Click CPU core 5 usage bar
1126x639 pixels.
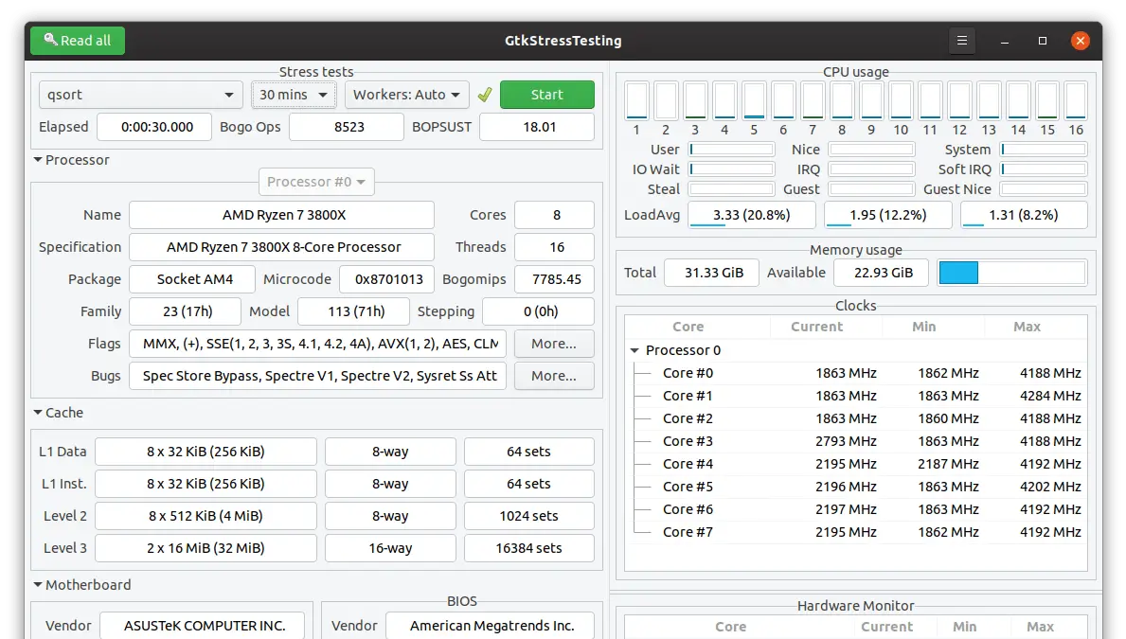(754, 100)
